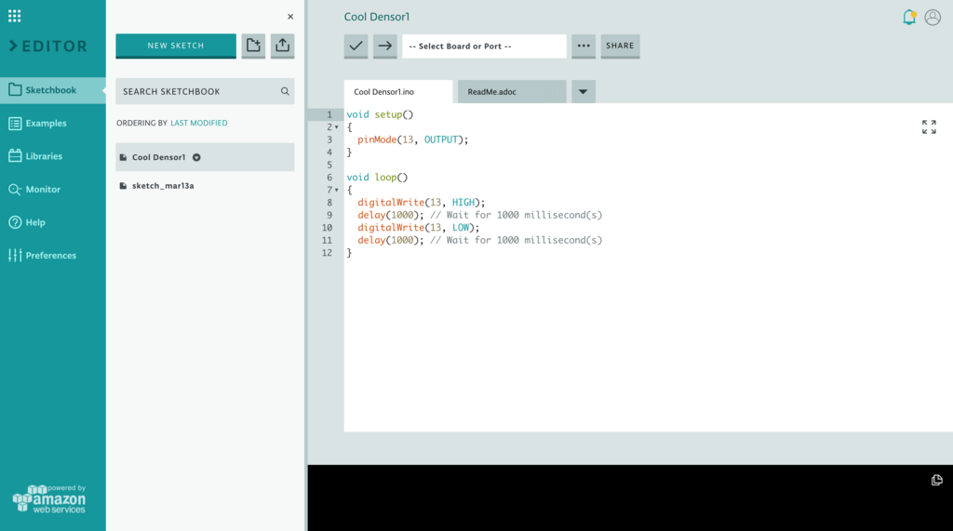953x531 pixels.
Task: Open the Sketchbook section
Action: tap(53, 90)
